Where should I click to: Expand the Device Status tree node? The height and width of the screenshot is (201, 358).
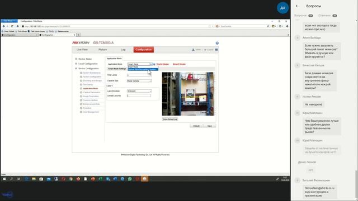[x=76, y=59]
